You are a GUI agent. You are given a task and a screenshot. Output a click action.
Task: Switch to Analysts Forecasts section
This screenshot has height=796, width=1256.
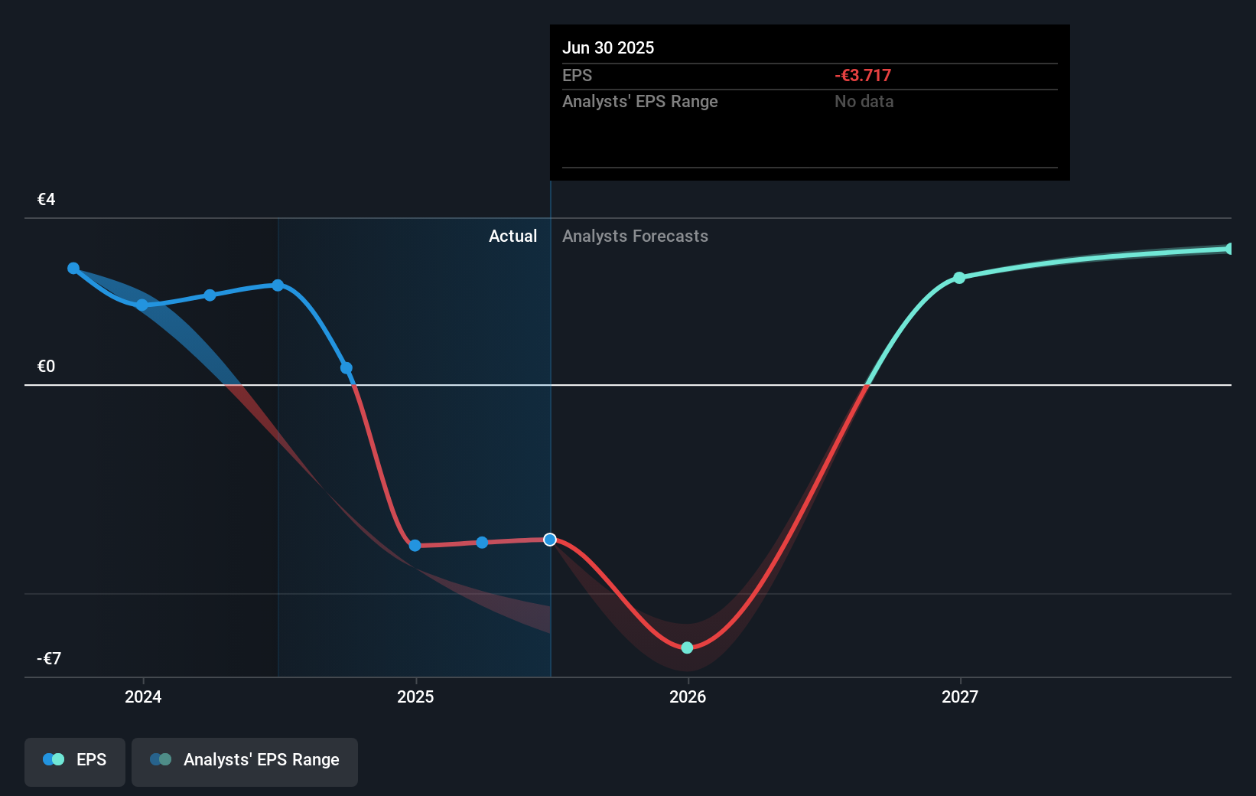635,236
